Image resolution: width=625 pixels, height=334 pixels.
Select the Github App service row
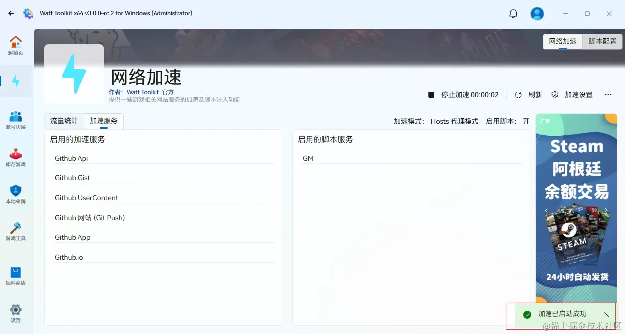(x=164, y=237)
